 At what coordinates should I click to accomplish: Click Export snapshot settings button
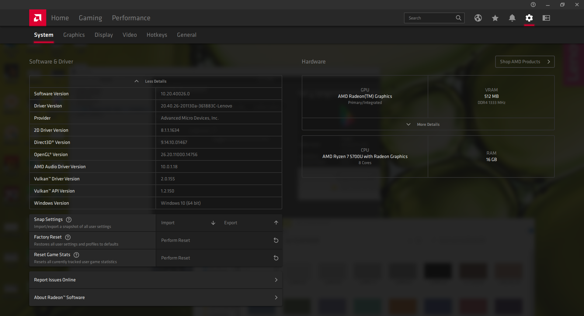click(251, 223)
